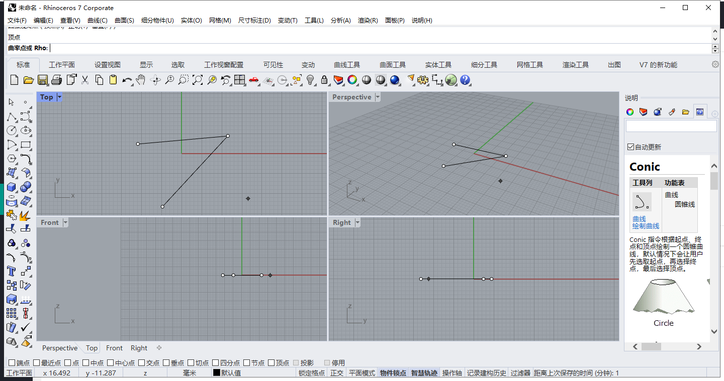Screen dimensions: 724x381
Task: Enable the 端点 osnap checkbox
Action: tap(12, 362)
